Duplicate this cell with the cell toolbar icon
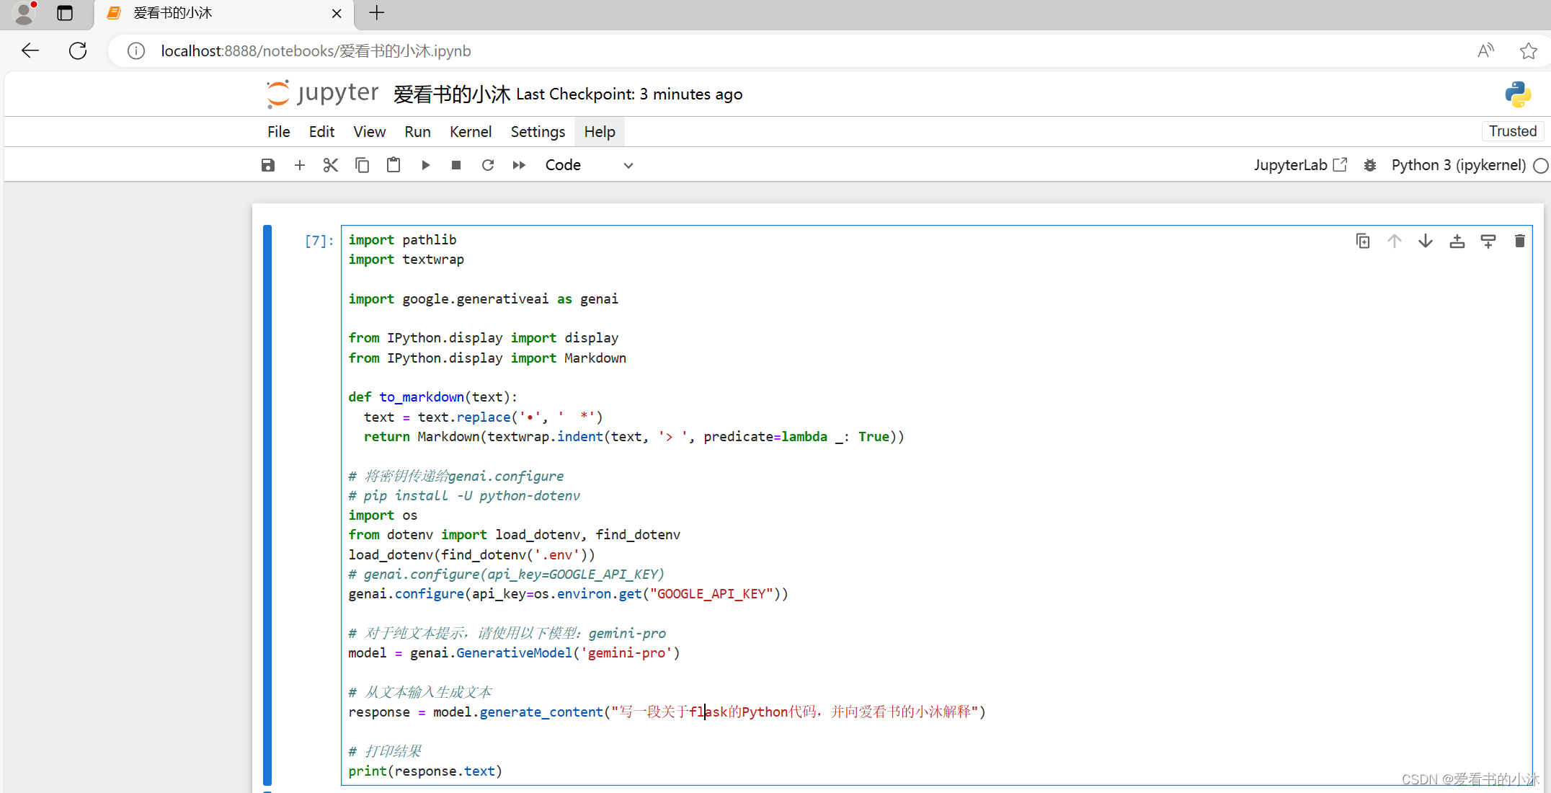This screenshot has height=793, width=1551. click(x=1363, y=241)
